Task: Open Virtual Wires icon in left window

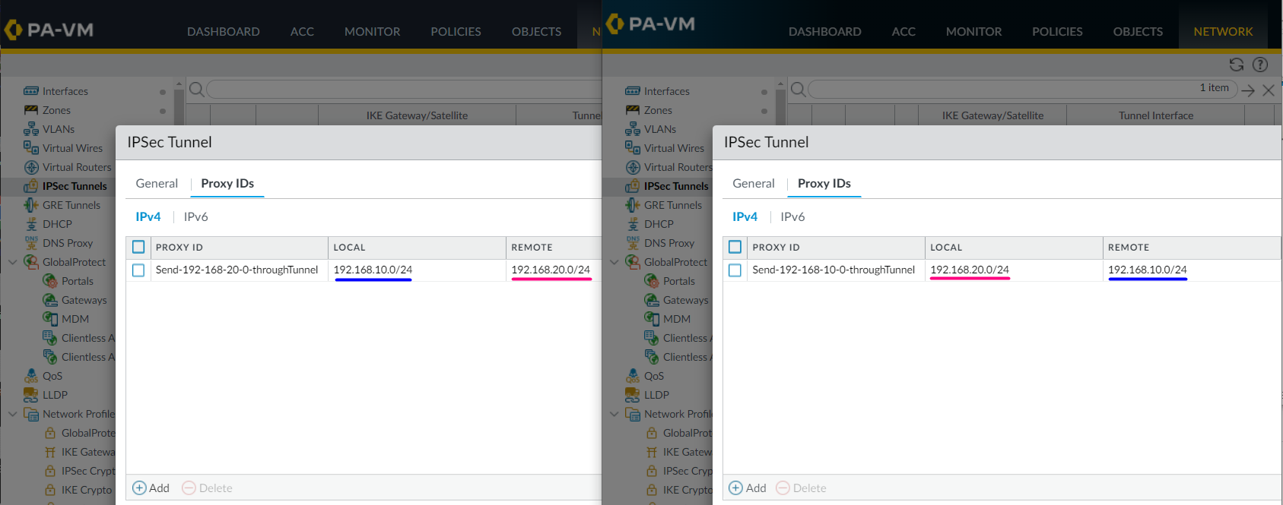Action: [x=31, y=148]
